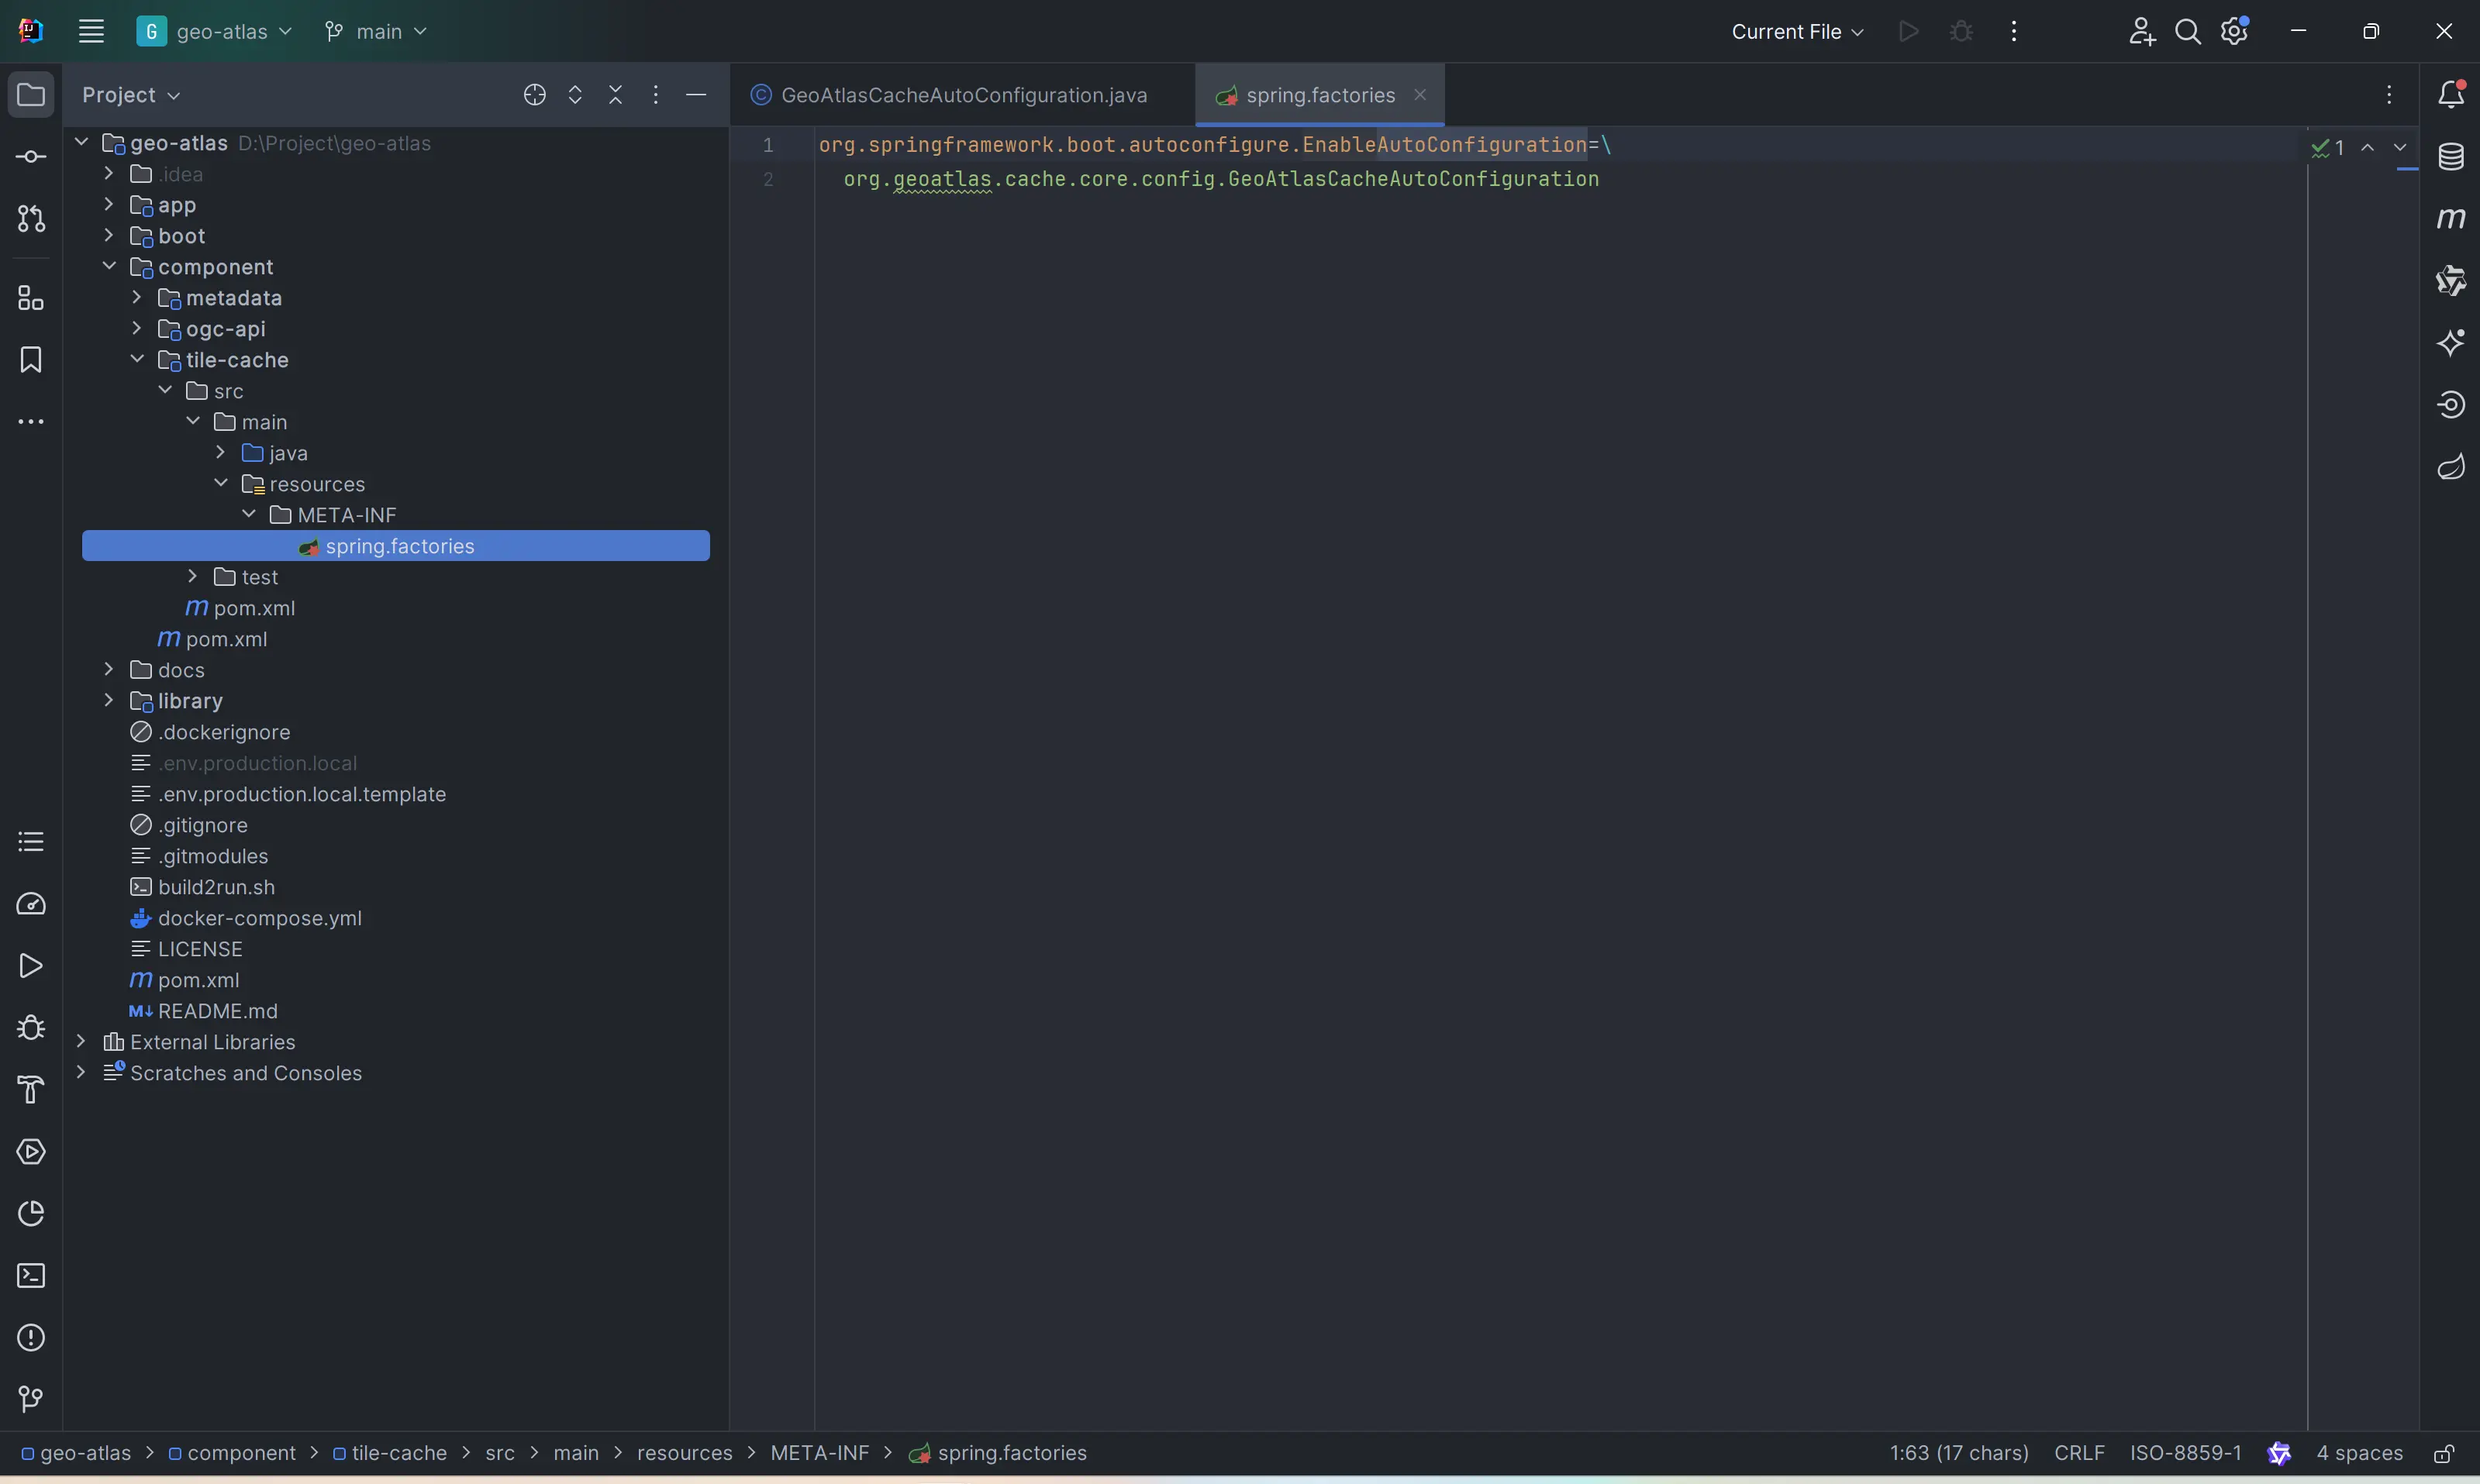Open the Database tool window

(x=2451, y=156)
